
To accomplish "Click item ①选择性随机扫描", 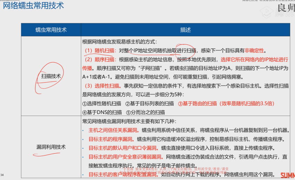I will (102, 103).
